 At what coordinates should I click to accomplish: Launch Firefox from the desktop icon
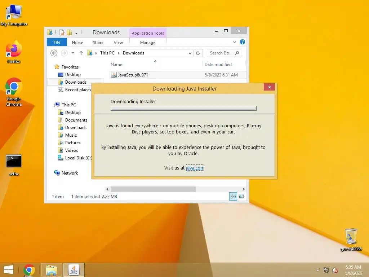14,52
